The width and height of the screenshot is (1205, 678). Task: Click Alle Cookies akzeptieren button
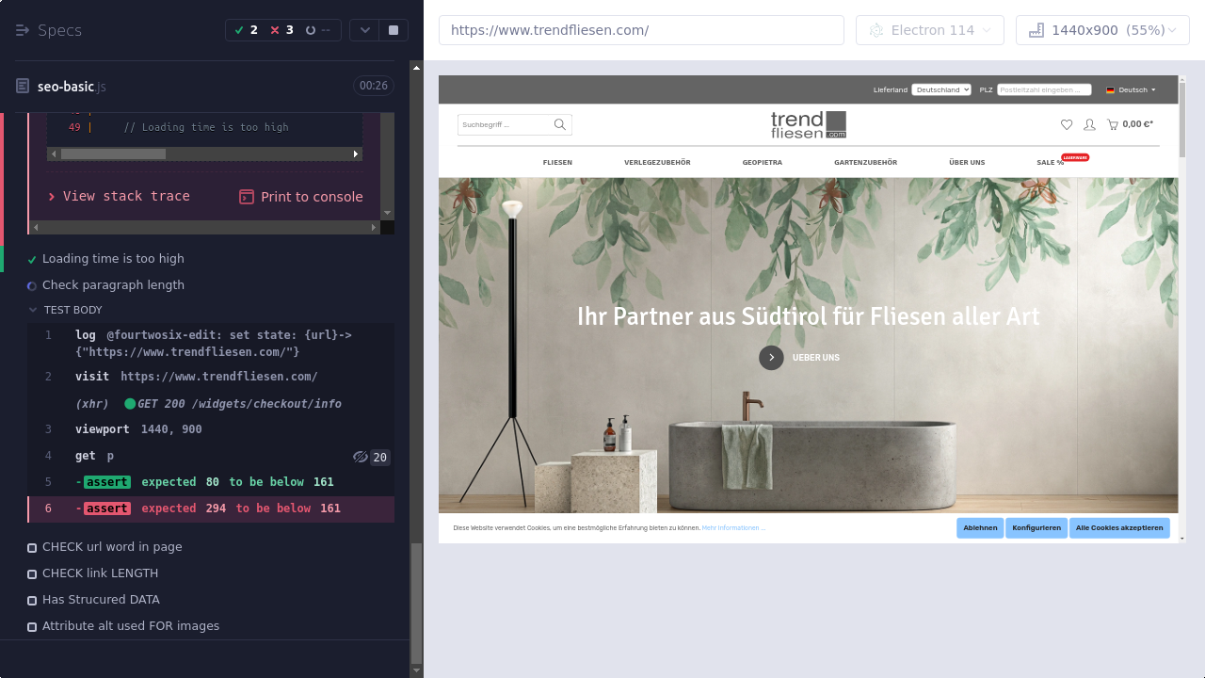point(1119,528)
